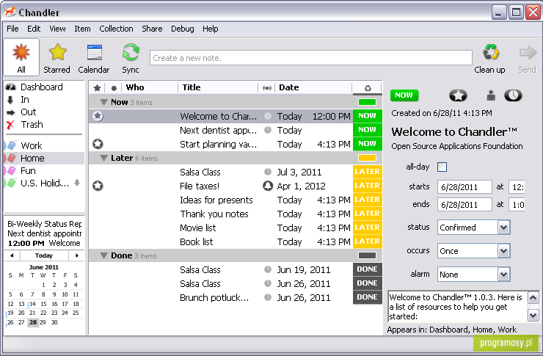Image resolution: width=543 pixels, height=356 pixels.
Task: Open the Debug menu
Action: pyautogui.click(x=183, y=29)
